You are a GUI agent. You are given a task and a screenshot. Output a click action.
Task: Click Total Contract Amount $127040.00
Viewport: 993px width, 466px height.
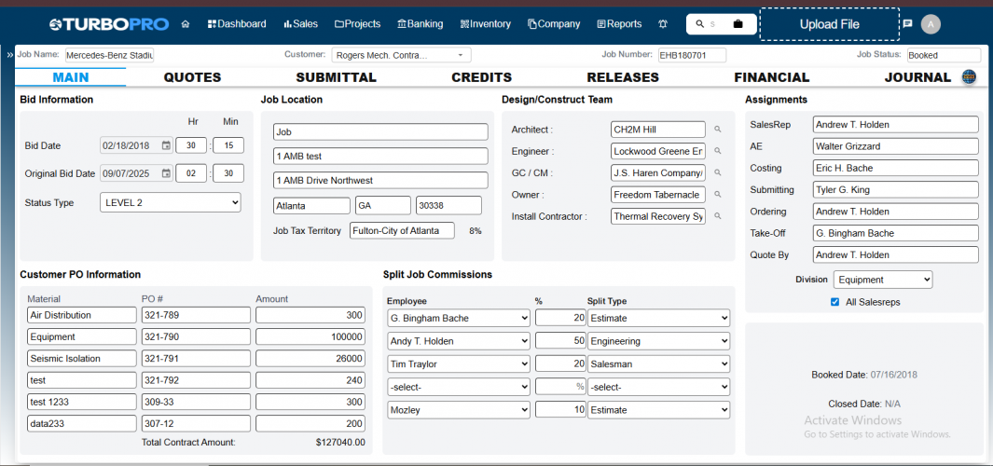(x=340, y=442)
